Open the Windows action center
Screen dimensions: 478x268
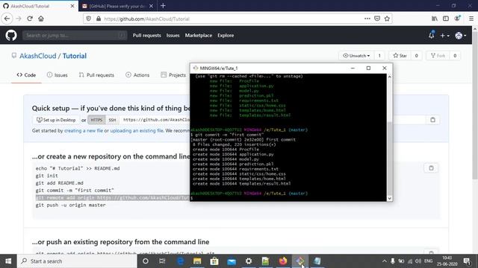tap(467, 261)
